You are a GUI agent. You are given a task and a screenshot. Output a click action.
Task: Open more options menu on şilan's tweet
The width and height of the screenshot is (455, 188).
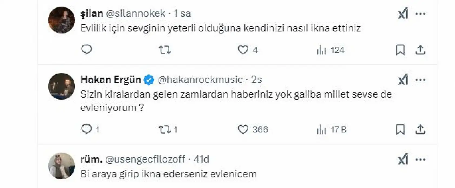click(x=420, y=13)
